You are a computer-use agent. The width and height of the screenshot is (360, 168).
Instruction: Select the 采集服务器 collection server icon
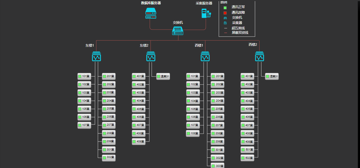tap(206, 13)
